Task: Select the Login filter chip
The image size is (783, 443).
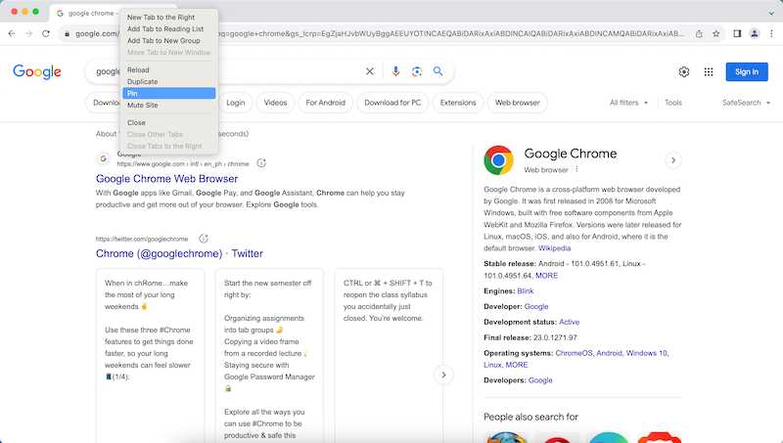Action: pos(236,103)
